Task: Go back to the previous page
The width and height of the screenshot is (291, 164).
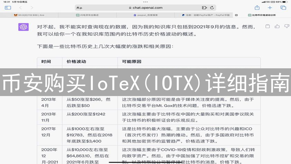Action: (x=20, y=8)
